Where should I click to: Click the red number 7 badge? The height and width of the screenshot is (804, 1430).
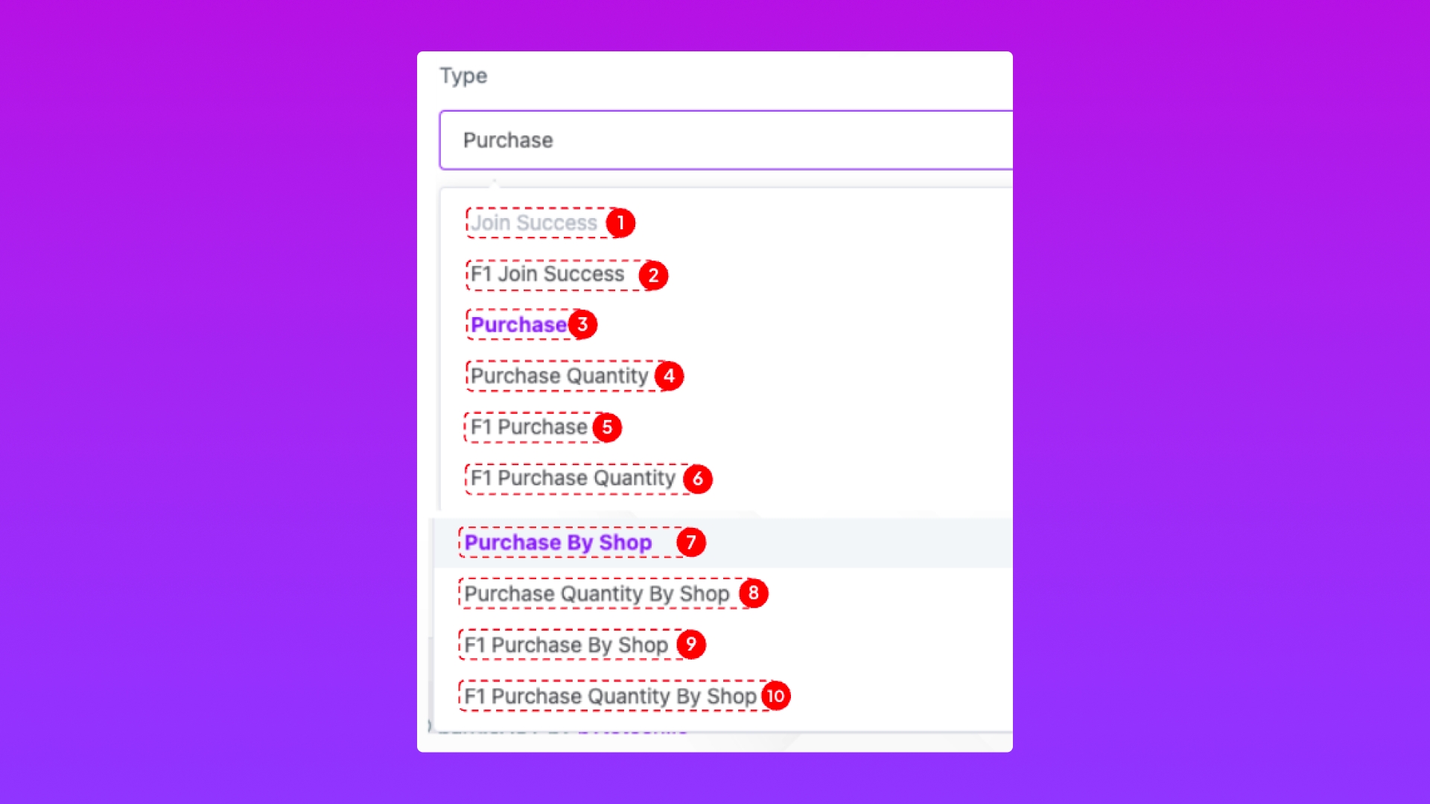[691, 543]
